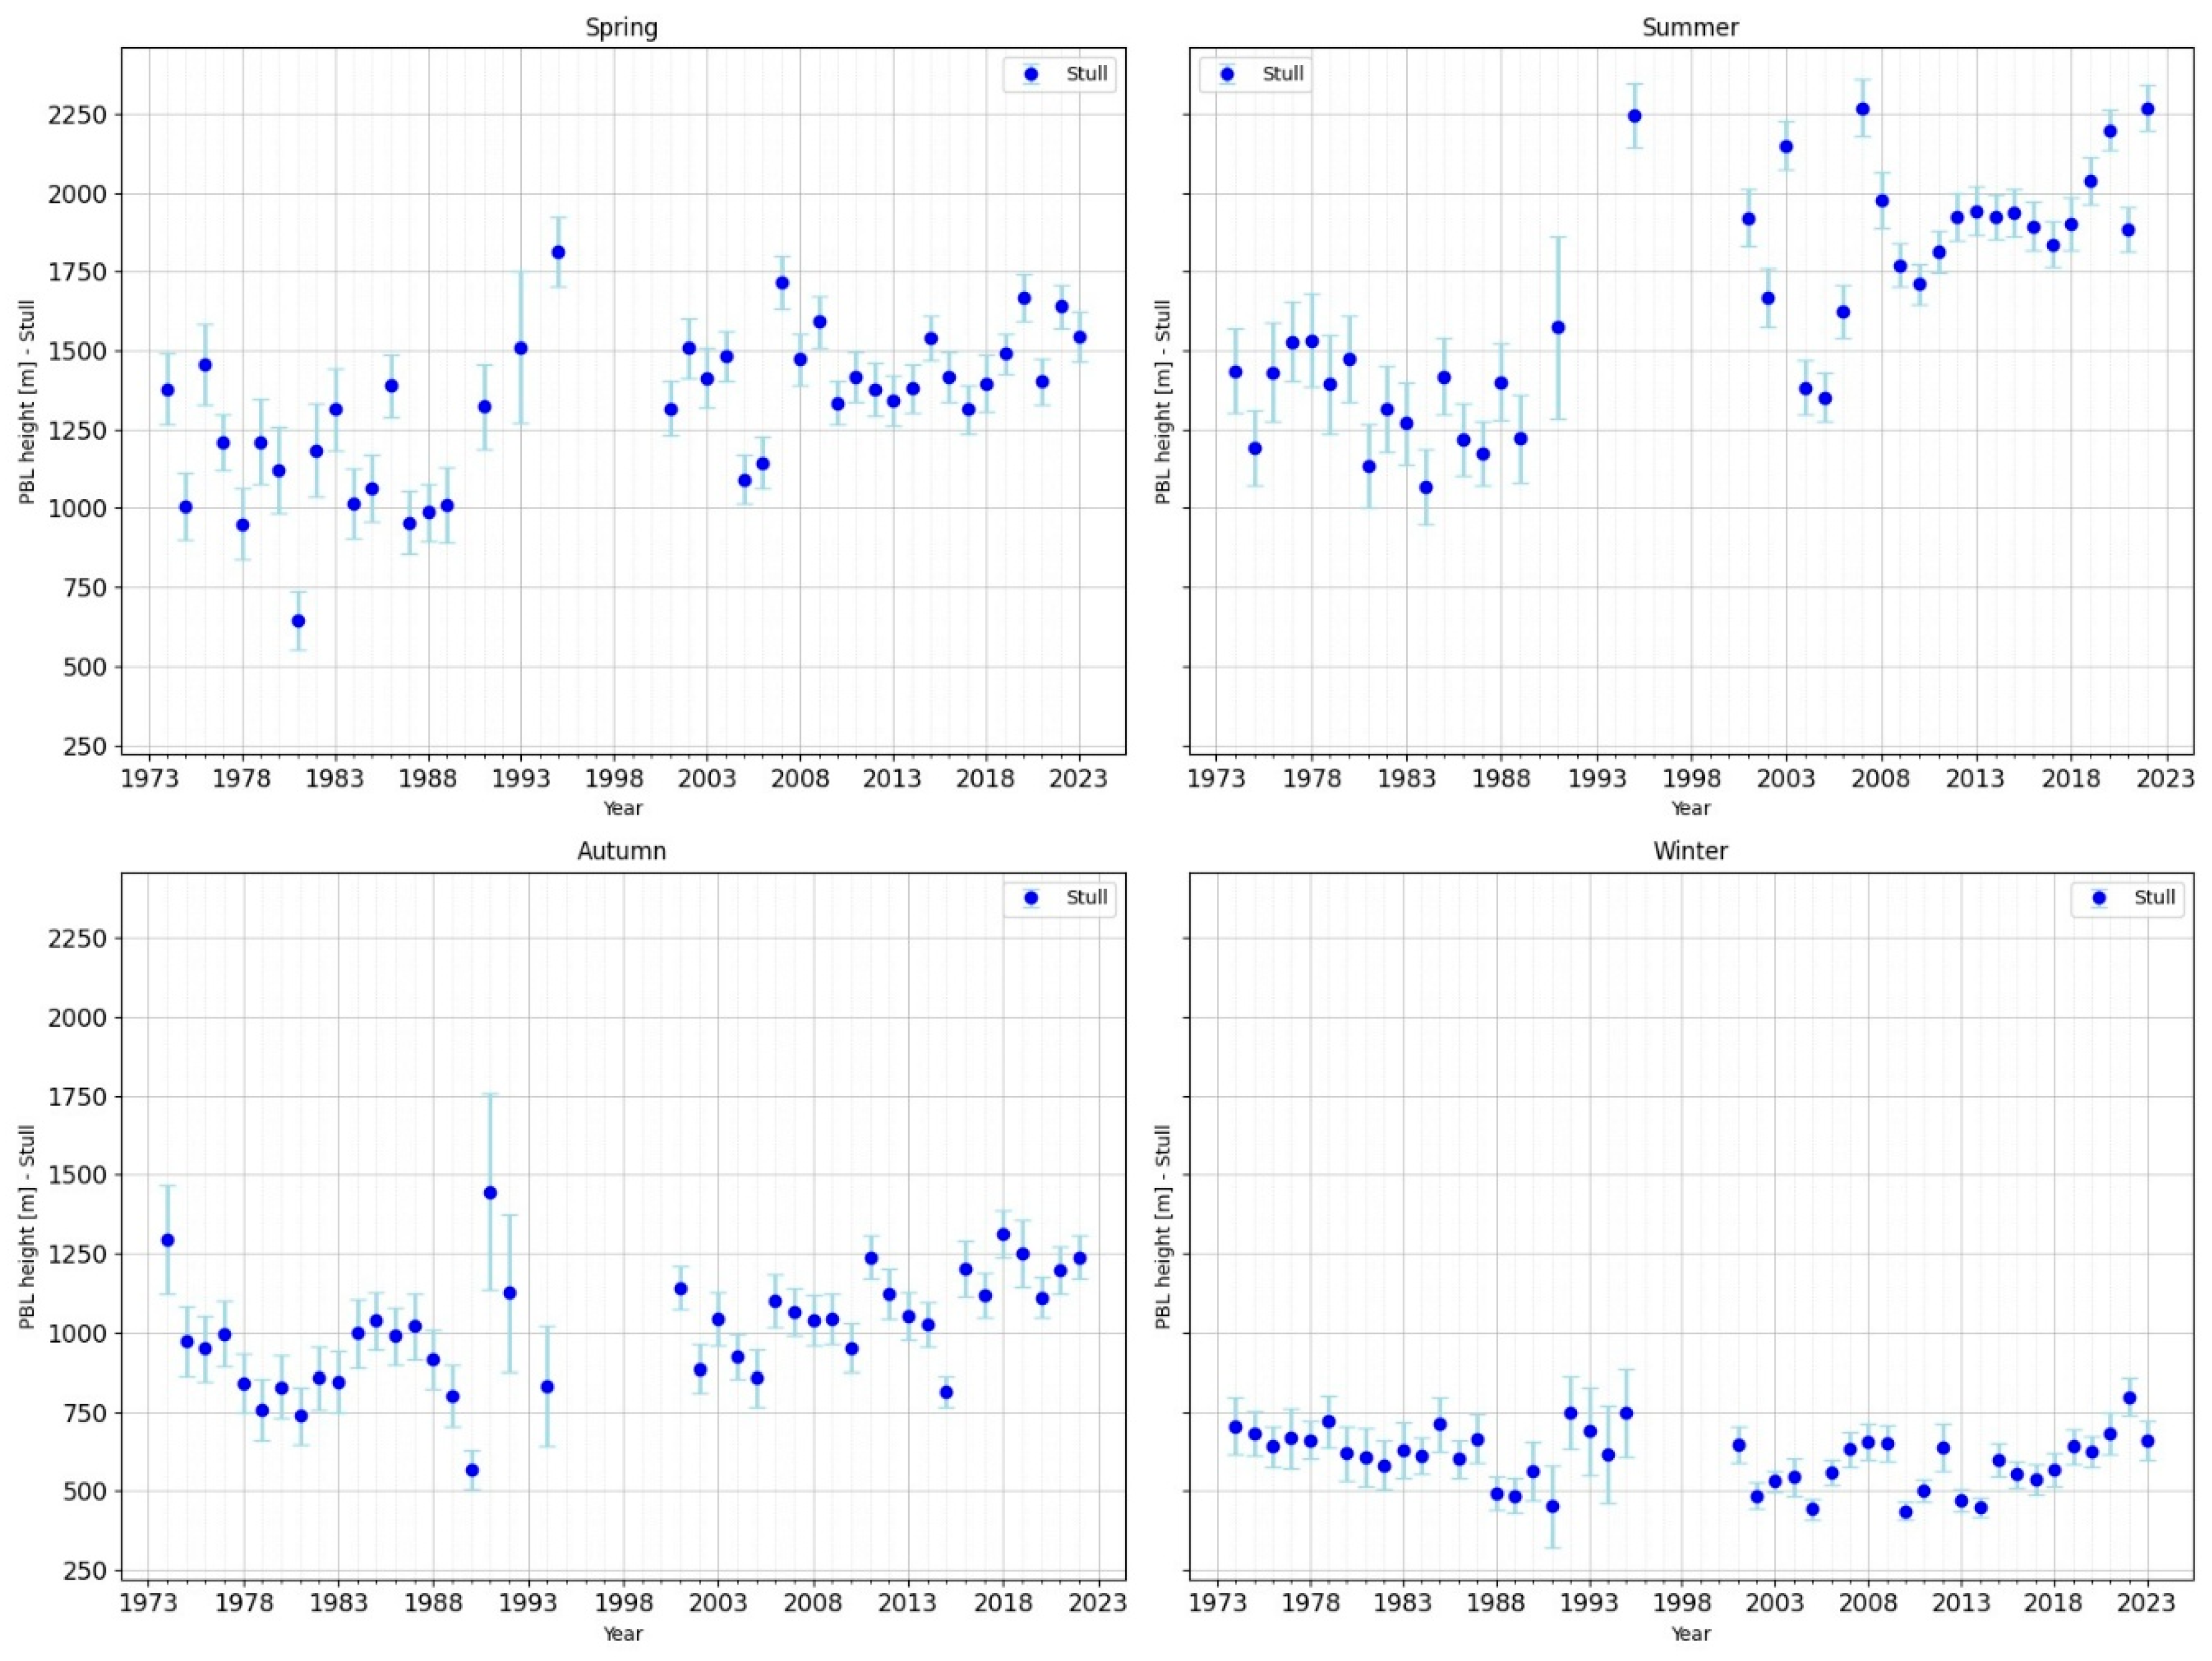Click the Winter plot title

click(1690, 851)
